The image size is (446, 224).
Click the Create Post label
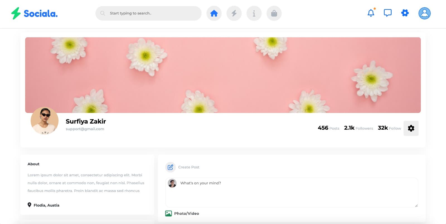(x=189, y=167)
